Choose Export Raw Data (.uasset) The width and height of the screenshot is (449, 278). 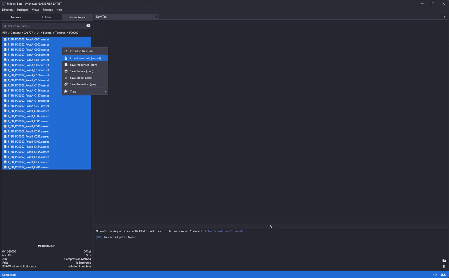tap(85, 58)
